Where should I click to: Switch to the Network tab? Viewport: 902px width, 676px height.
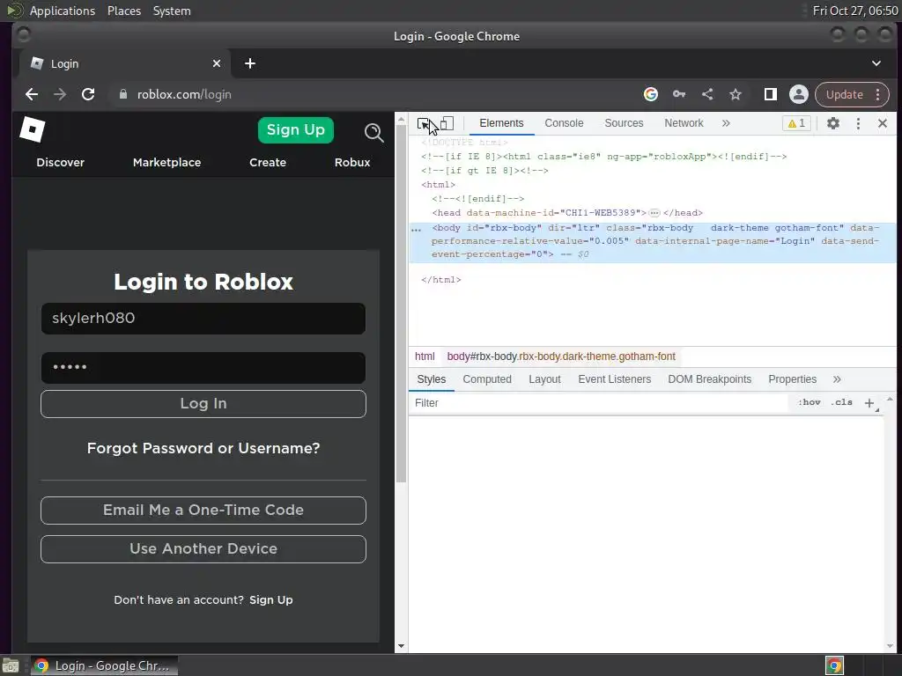684,123
